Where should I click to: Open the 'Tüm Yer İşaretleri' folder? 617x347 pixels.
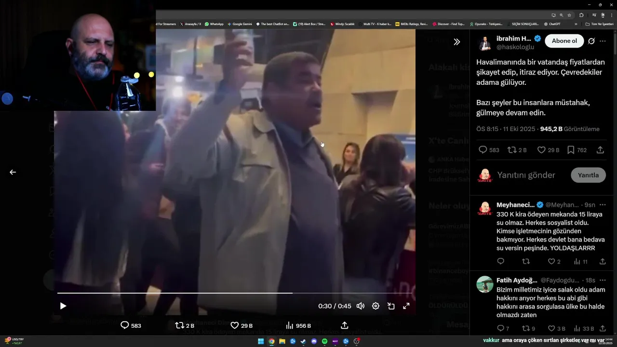coord(599,24)
